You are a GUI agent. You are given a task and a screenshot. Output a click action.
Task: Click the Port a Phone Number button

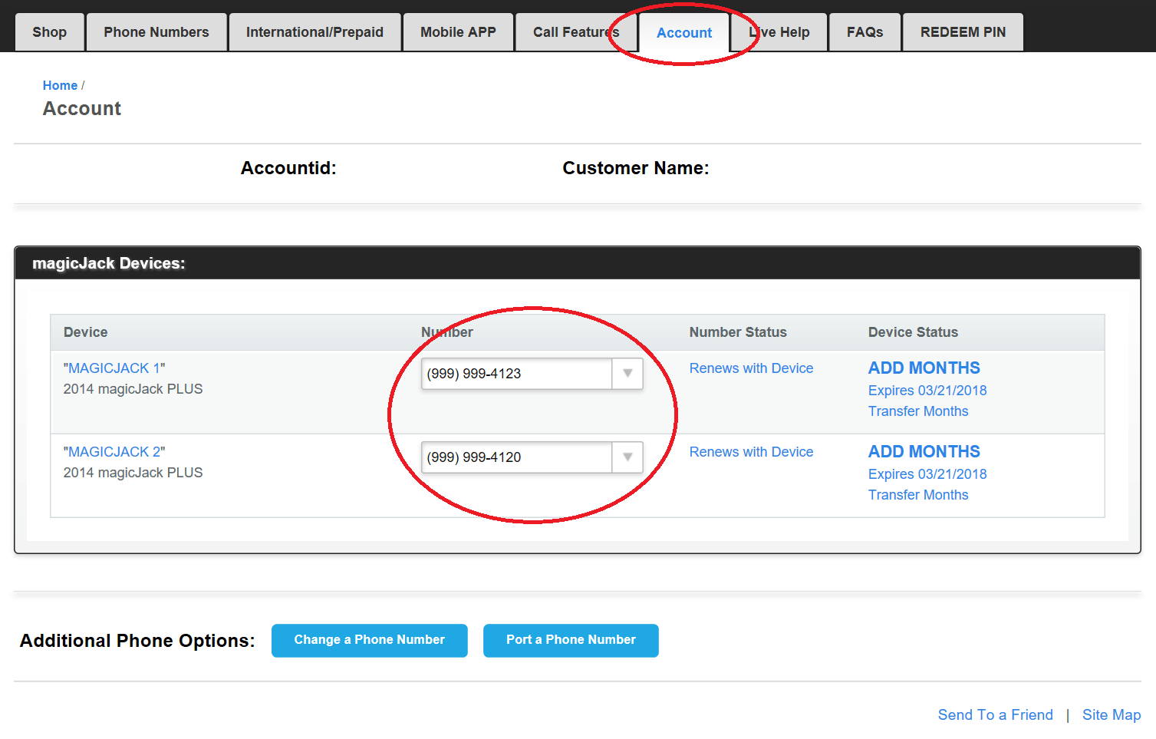[x=570, y=640]
